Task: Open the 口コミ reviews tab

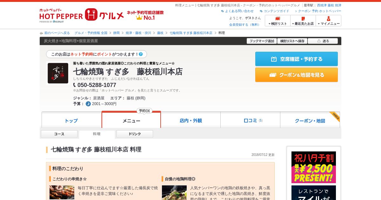Action: click(250, 120)
